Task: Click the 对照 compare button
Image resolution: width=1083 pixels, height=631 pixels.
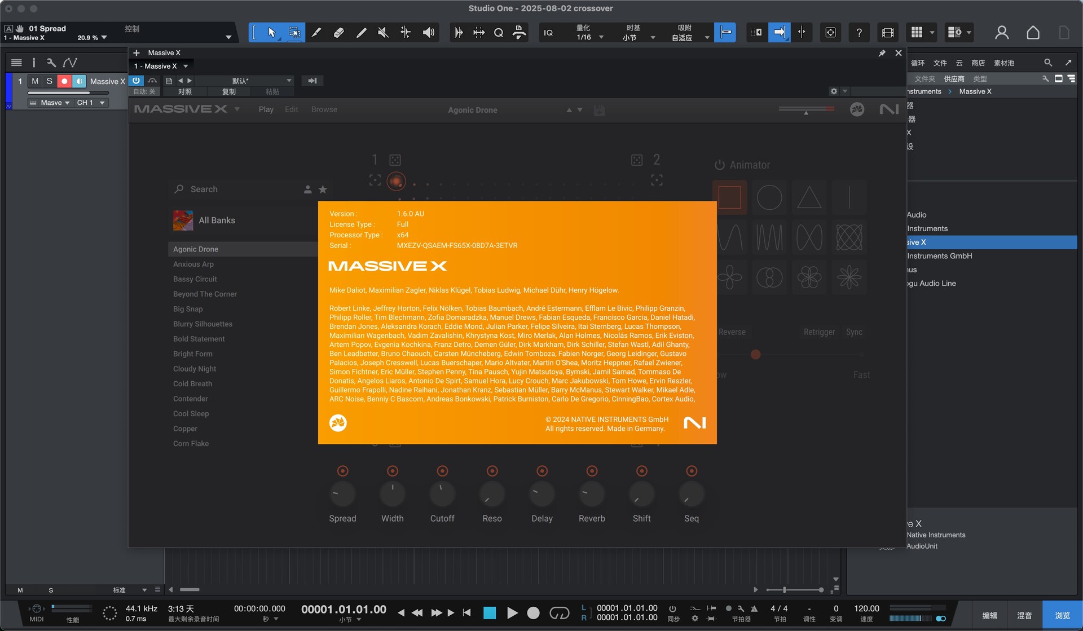Action: 184,91
